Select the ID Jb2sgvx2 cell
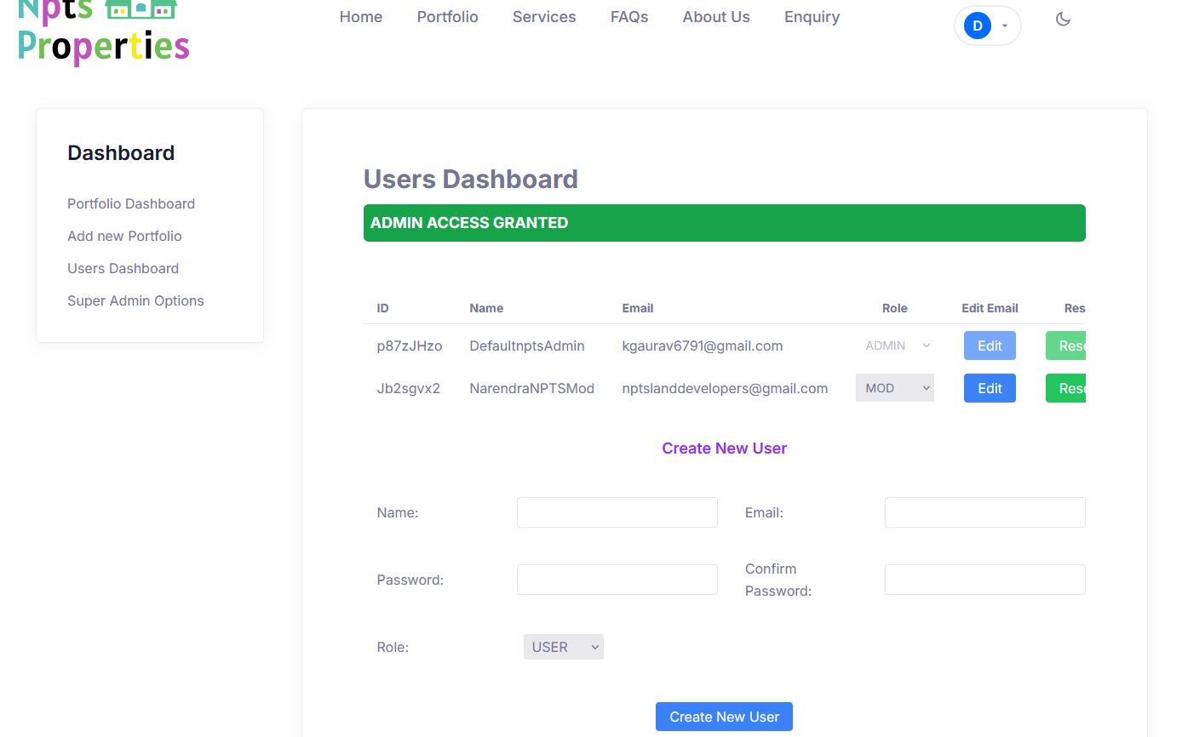1182x737 pixels. (x=409, y=388)
